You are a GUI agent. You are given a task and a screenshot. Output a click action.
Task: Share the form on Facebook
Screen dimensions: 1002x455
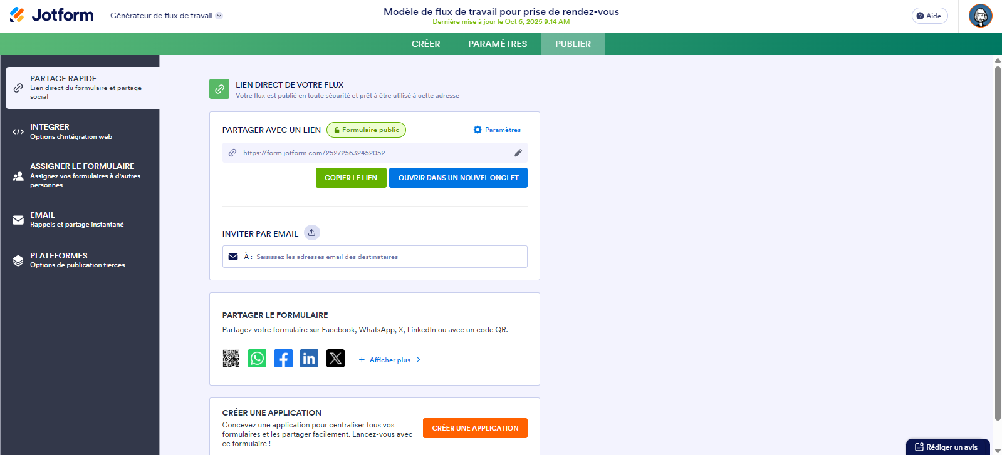pyautogui.click(x=283, y=359)
